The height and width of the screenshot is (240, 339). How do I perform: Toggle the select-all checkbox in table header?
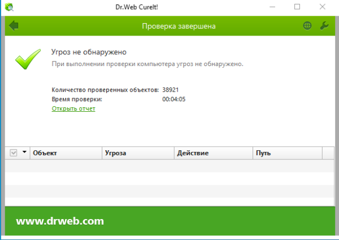coord(14,152)
